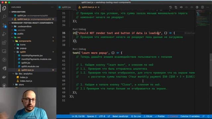Open editor more actions ellipsis menu
212x119 pixels.
point(208,7)
